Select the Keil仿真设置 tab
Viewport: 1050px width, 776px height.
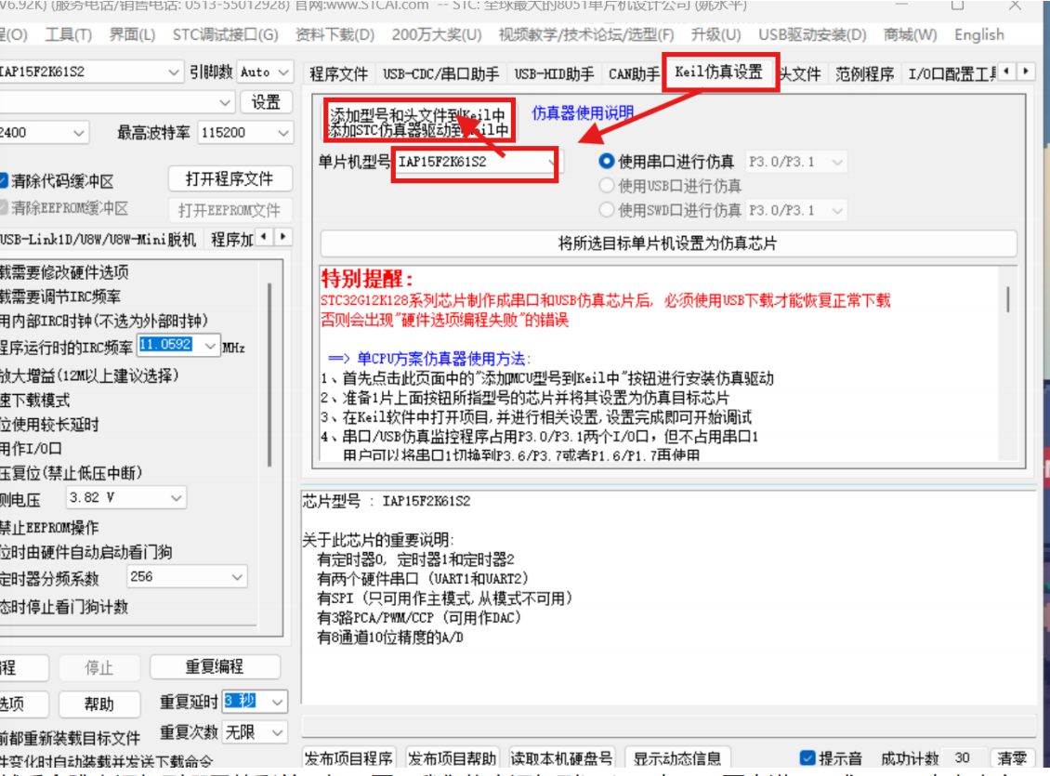pos(719,72)
